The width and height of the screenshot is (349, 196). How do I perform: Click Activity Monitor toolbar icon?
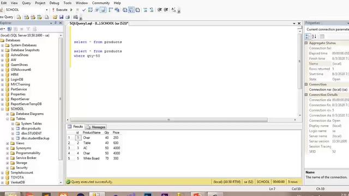(x=75, y=17)
